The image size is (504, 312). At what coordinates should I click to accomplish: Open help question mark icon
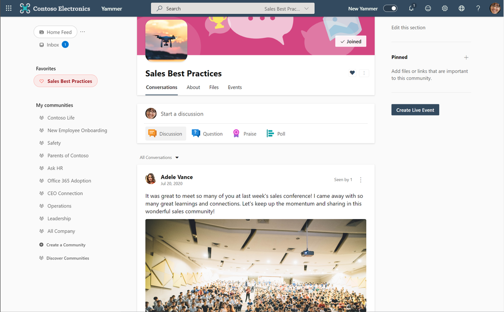tap(478, 9)
